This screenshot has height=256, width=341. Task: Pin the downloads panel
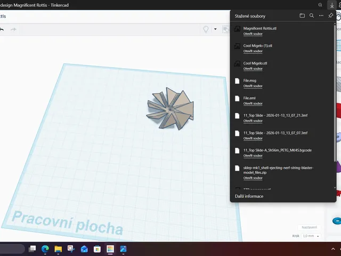pyautogui.click(x=330, y=15)
